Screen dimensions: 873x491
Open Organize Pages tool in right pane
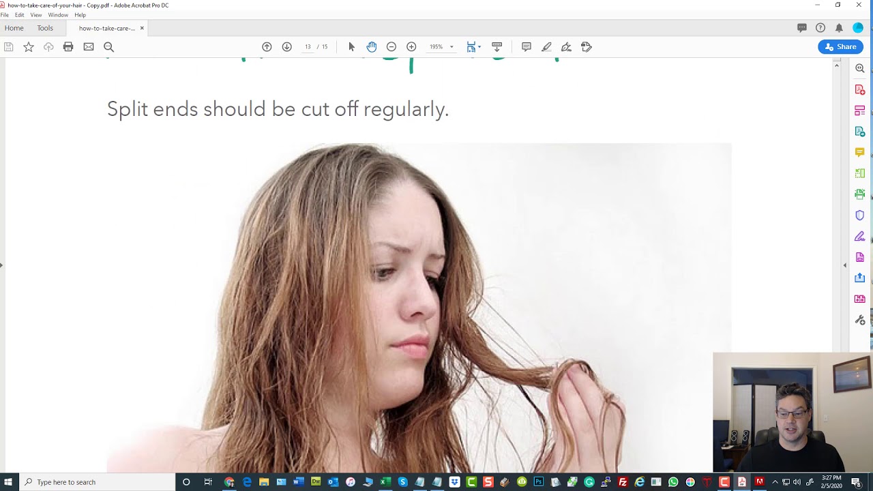[x=860, y=110]
